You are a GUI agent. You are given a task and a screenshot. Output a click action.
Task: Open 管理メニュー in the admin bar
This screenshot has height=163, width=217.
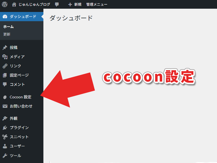coord(97,5)
